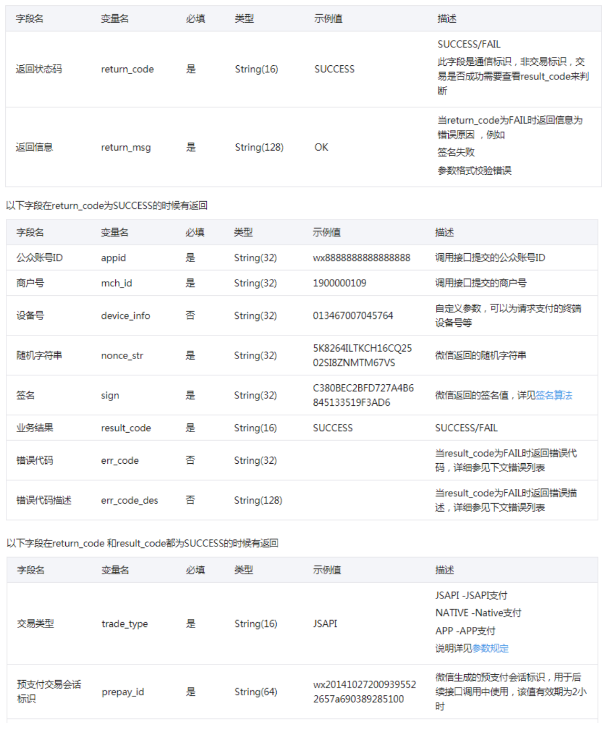Select the trade_type variable name
Viewport: 604px width, 748px height.
coord(125,624)
